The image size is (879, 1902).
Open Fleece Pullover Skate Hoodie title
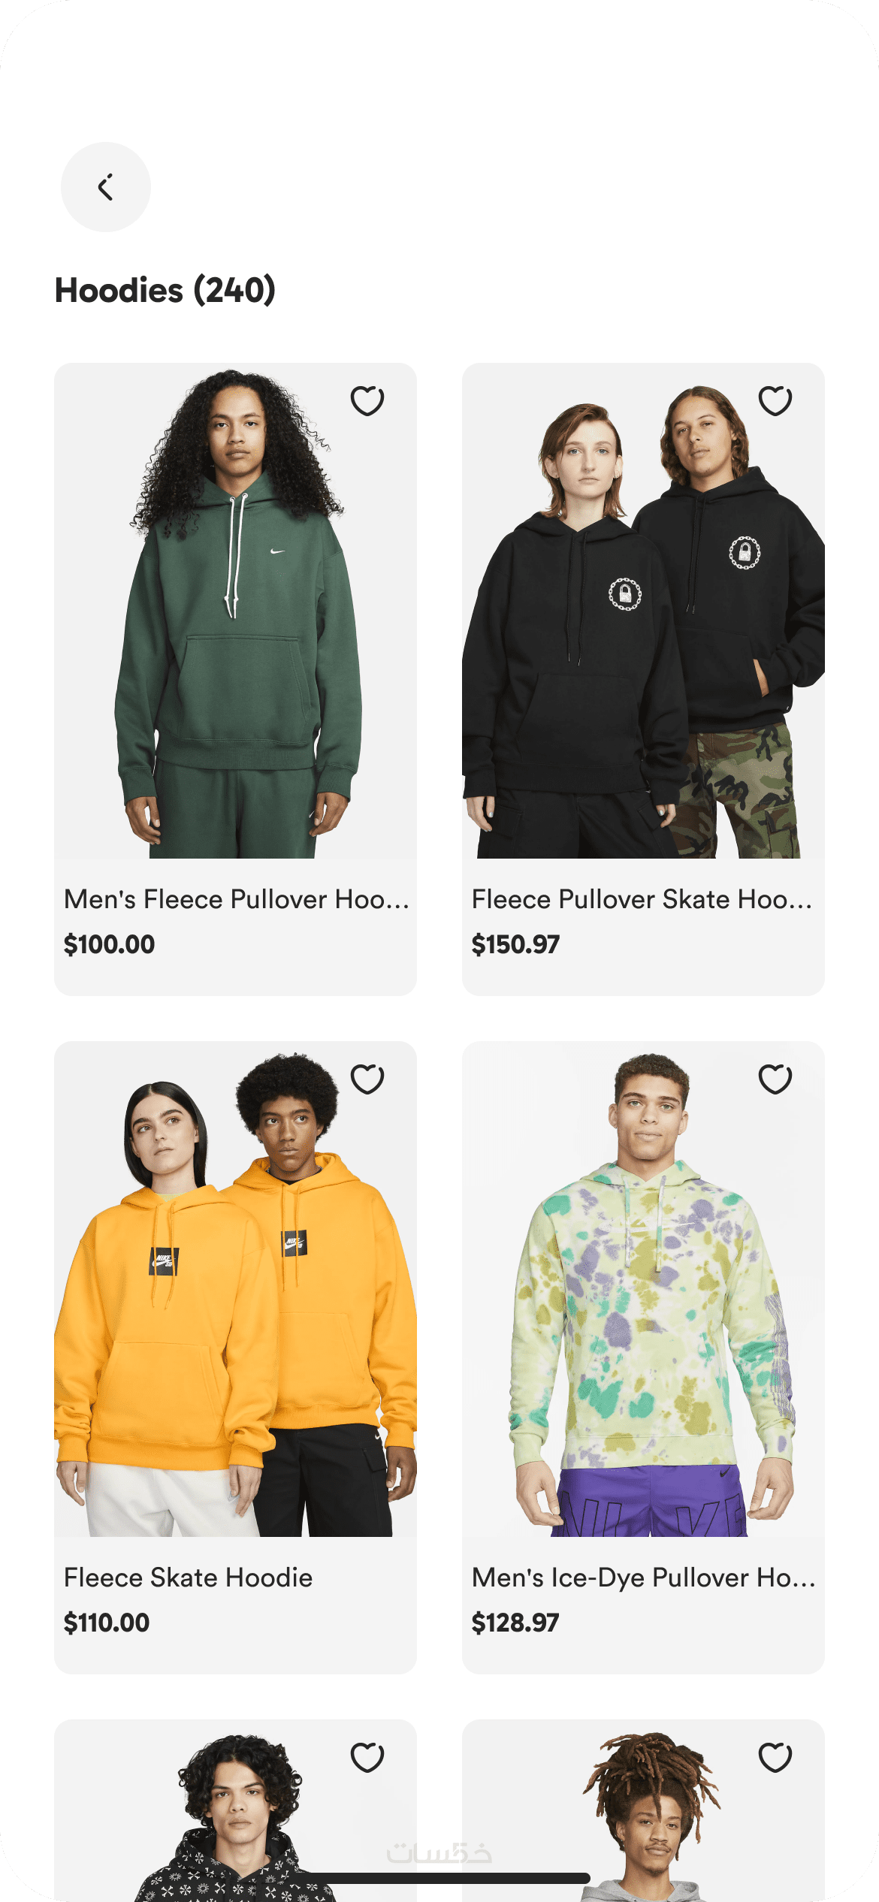642,899
